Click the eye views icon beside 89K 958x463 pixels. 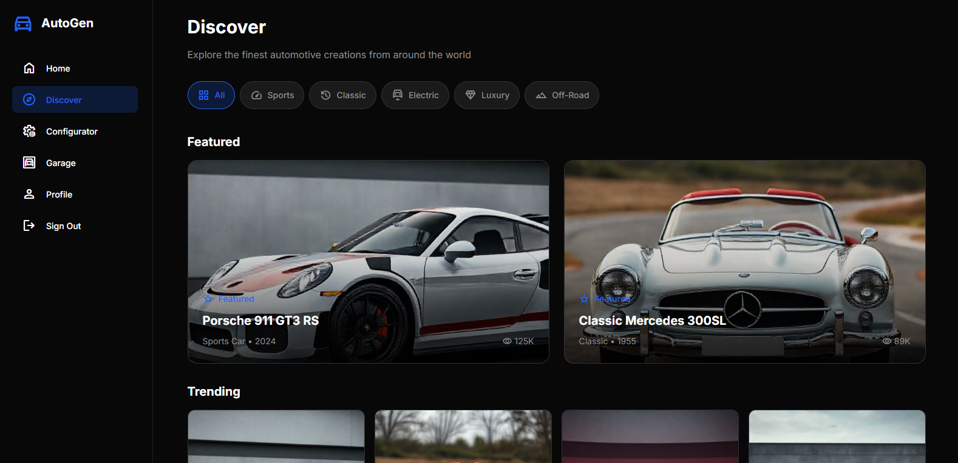click(887, 341)
